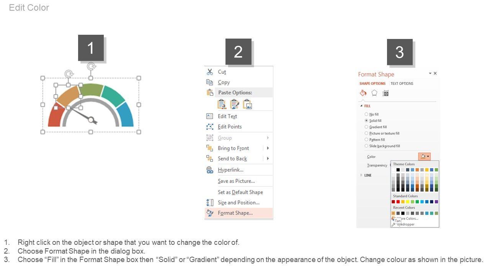
Task: Expand the LINE section
Action: pyautogui.click(x=361, y=175)
